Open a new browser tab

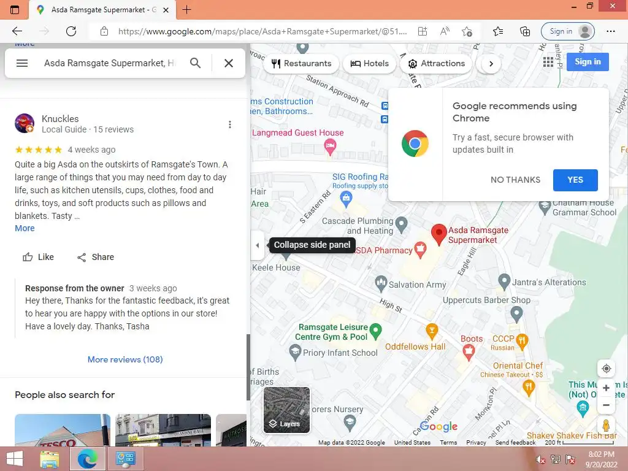(x=186, y=10)
